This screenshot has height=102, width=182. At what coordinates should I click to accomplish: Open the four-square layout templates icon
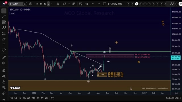tap(74, 4)
